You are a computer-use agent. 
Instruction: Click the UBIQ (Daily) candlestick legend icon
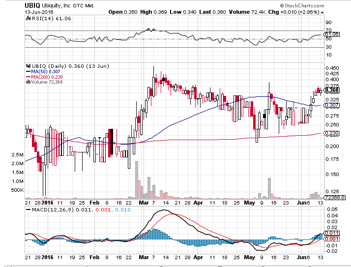(x=28, y=66)
